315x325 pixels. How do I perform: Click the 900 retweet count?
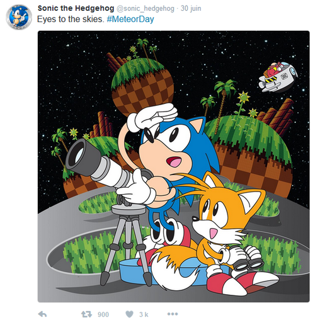[103, 314]
